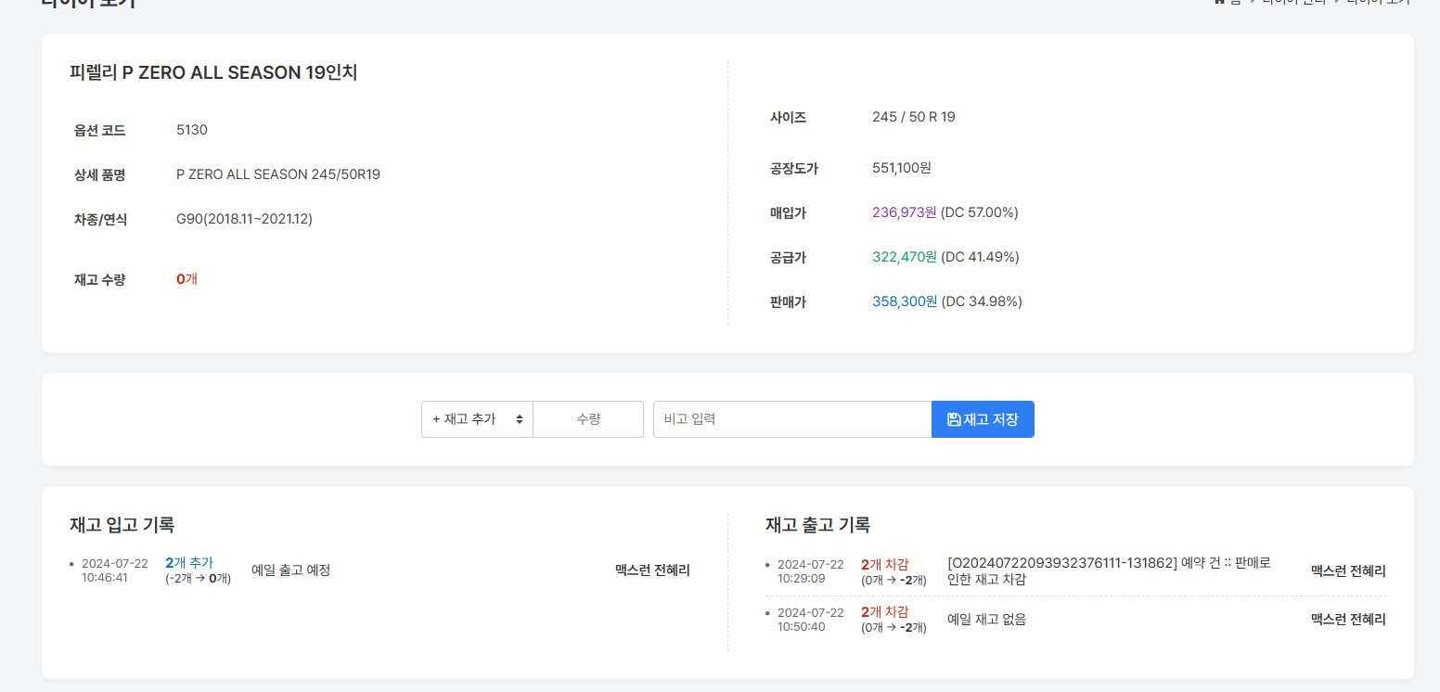Click the red 0개 stock quantity value
This screenshot has height=692, width=1440.
tap(186, 279)
